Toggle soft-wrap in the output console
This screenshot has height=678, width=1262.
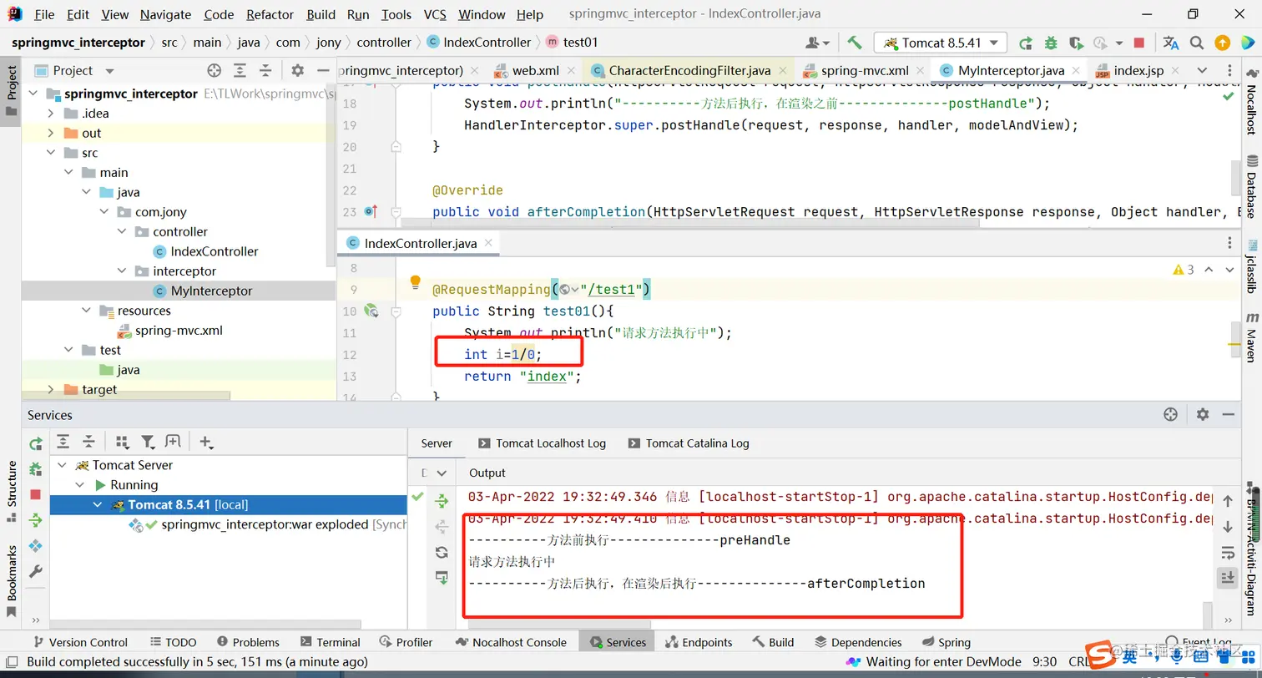1227,552
